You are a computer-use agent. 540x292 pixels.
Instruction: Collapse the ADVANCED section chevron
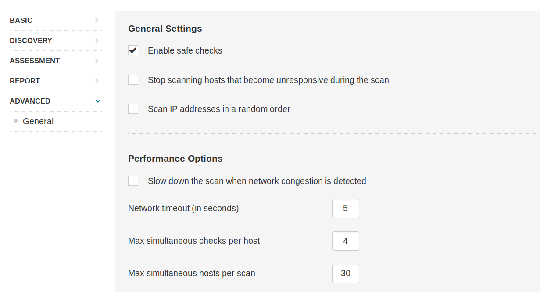coord(98,101)
